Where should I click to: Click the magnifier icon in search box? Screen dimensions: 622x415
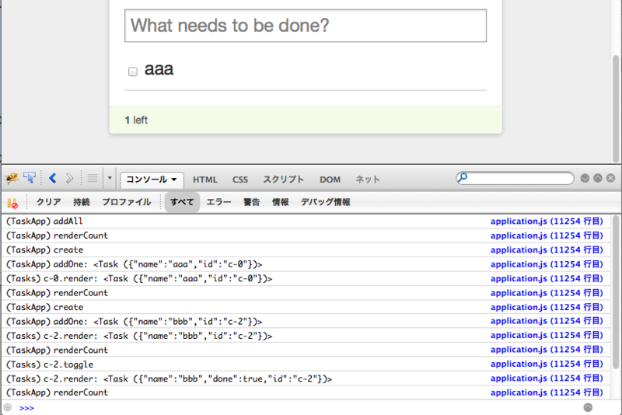pyautogui.click(x=463, y=177)
